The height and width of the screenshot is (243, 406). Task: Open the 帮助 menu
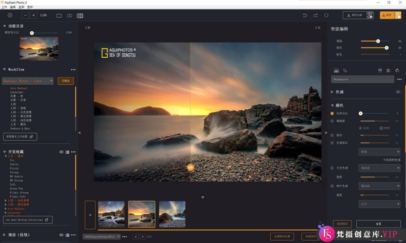(30, 7)
